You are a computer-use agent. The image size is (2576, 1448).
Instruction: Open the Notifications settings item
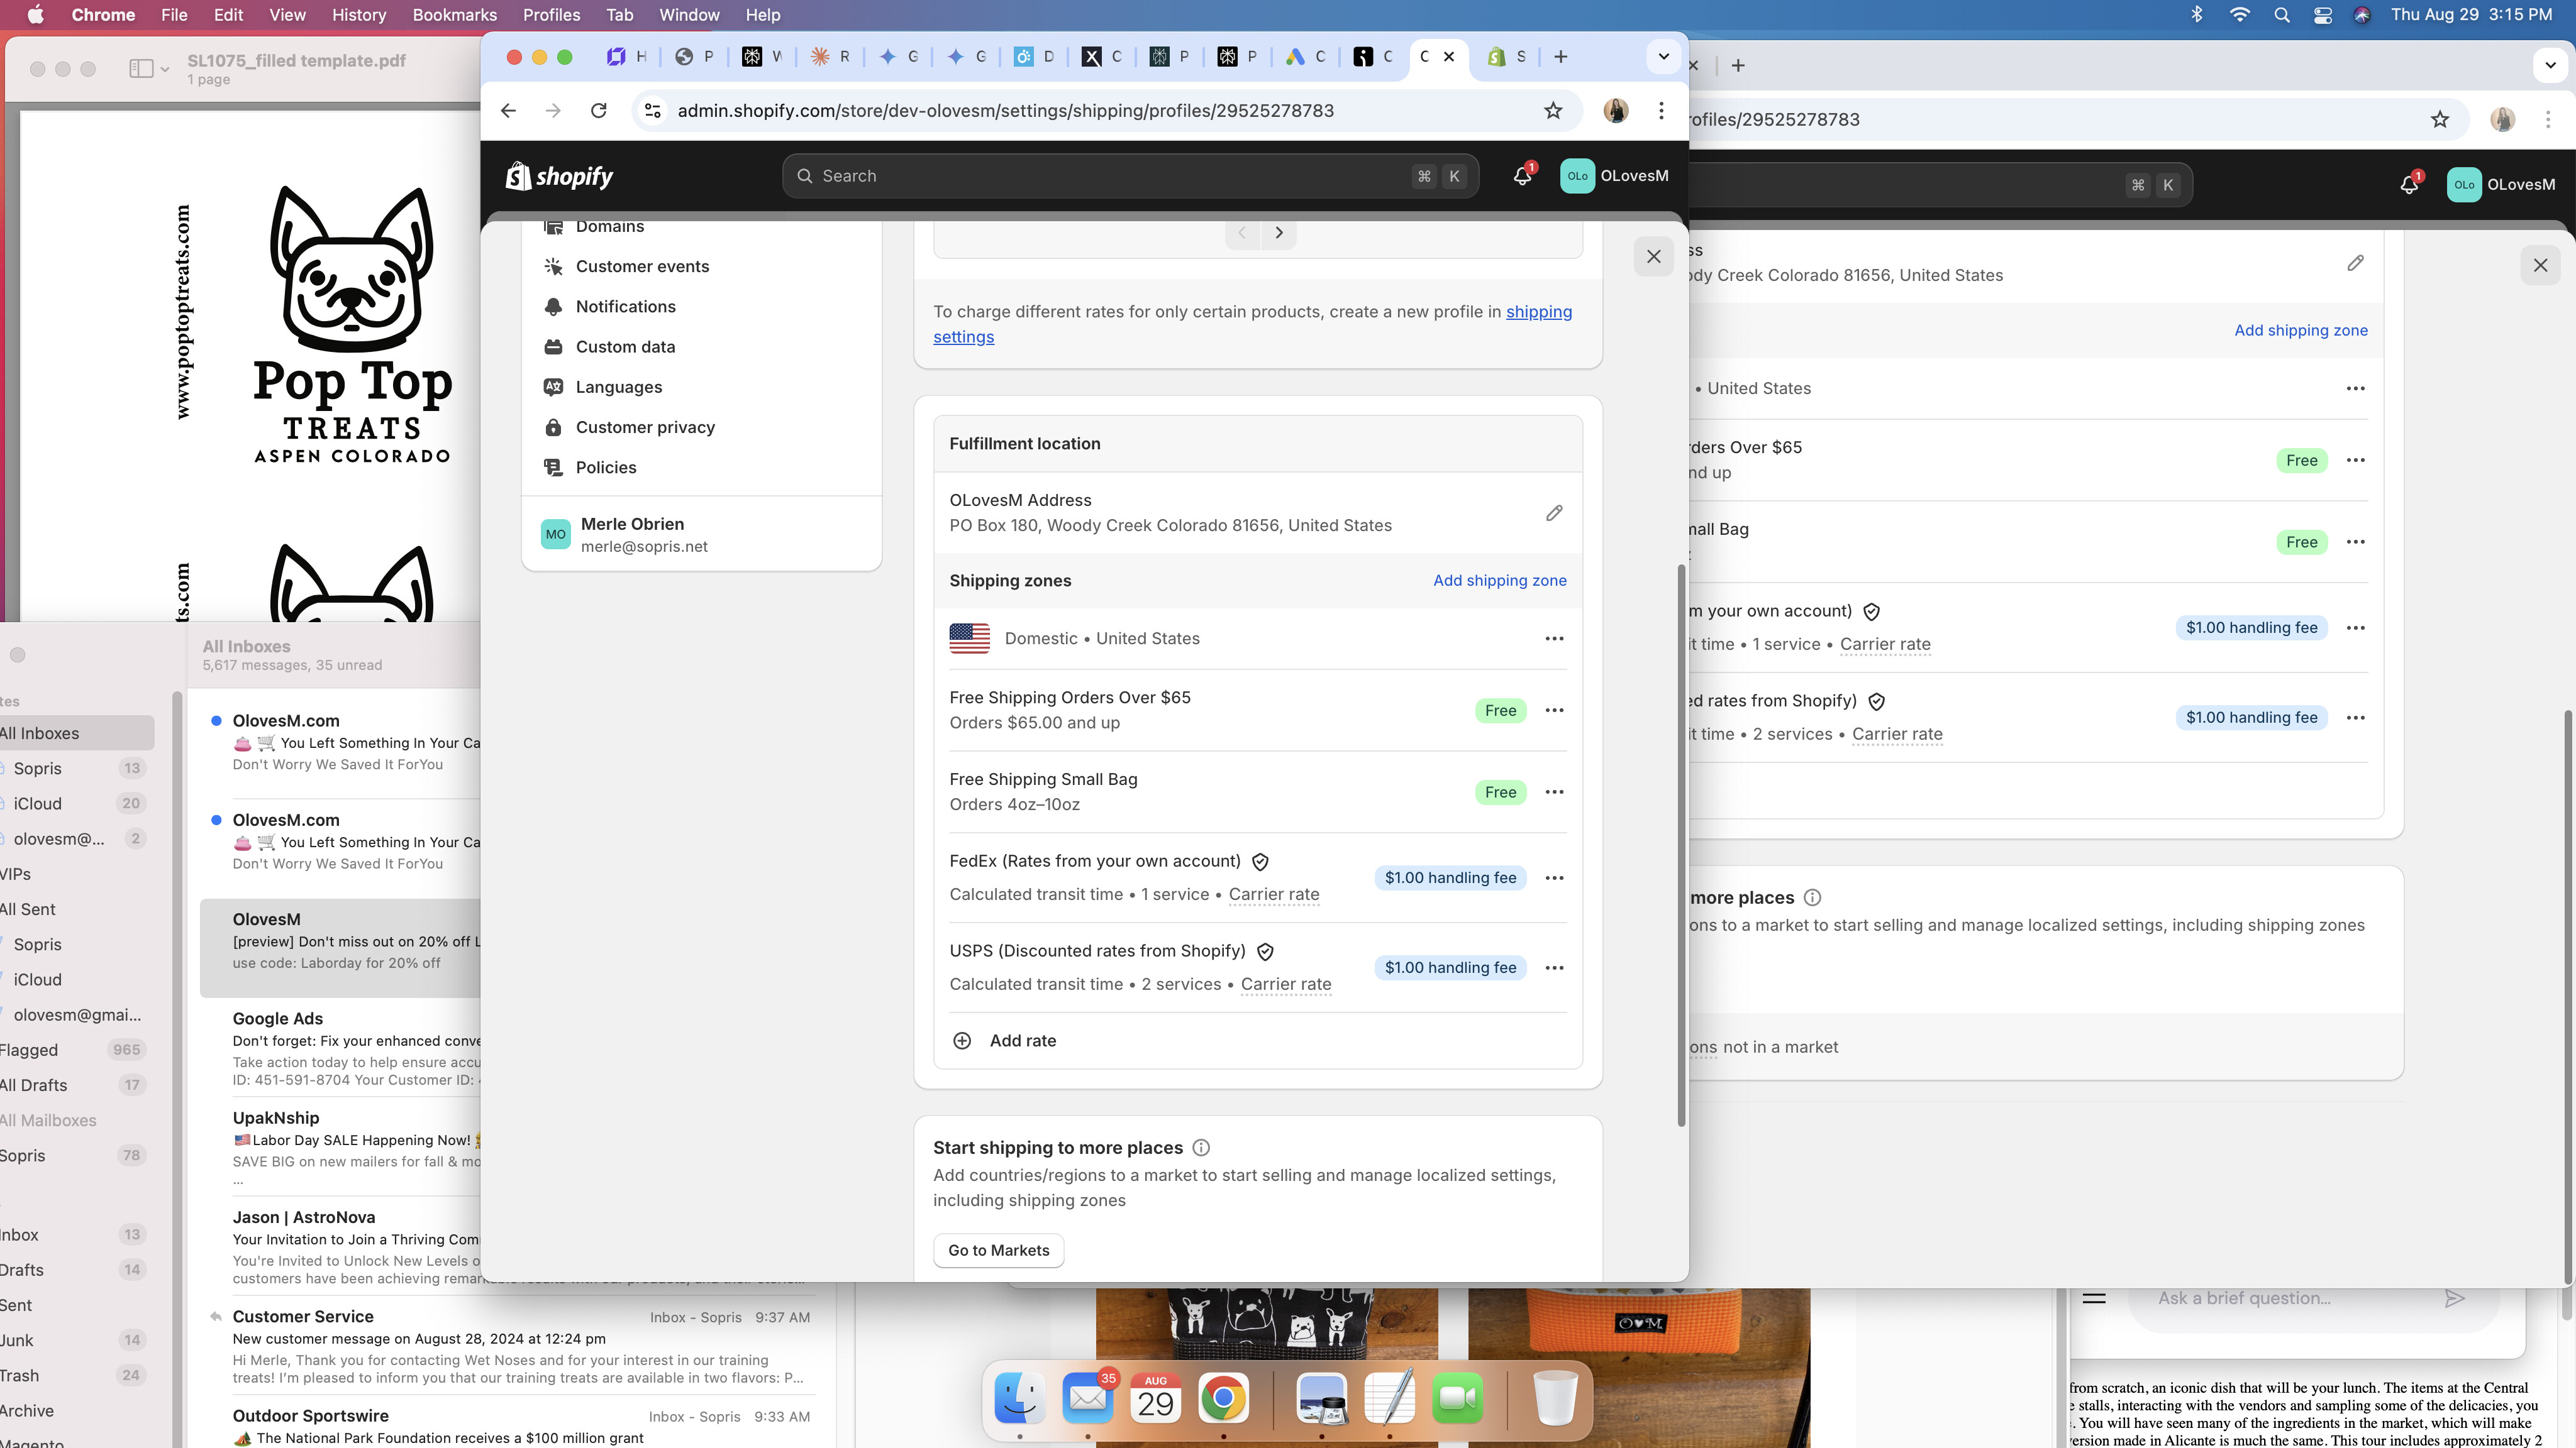point(625,307)
